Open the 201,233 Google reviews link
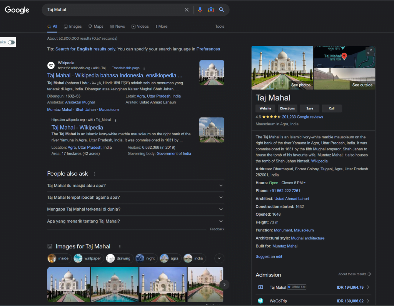Viewport: 394px width, 306px height. coord(302,116)
